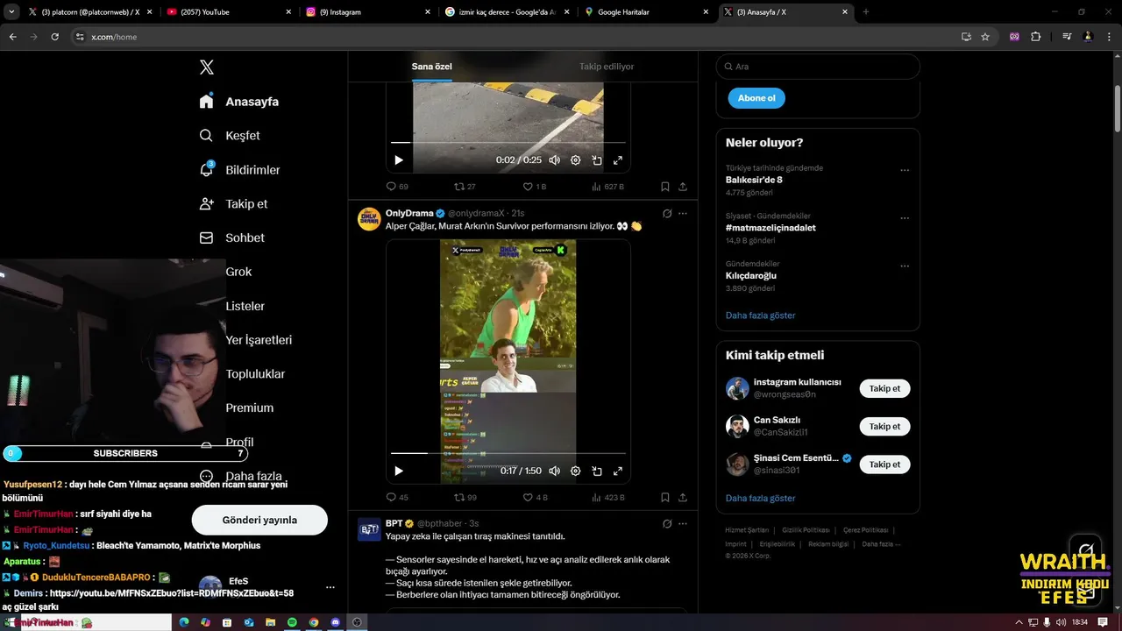Fullscreen the top video
The image size is (1122, 631).
pos(618,160)
